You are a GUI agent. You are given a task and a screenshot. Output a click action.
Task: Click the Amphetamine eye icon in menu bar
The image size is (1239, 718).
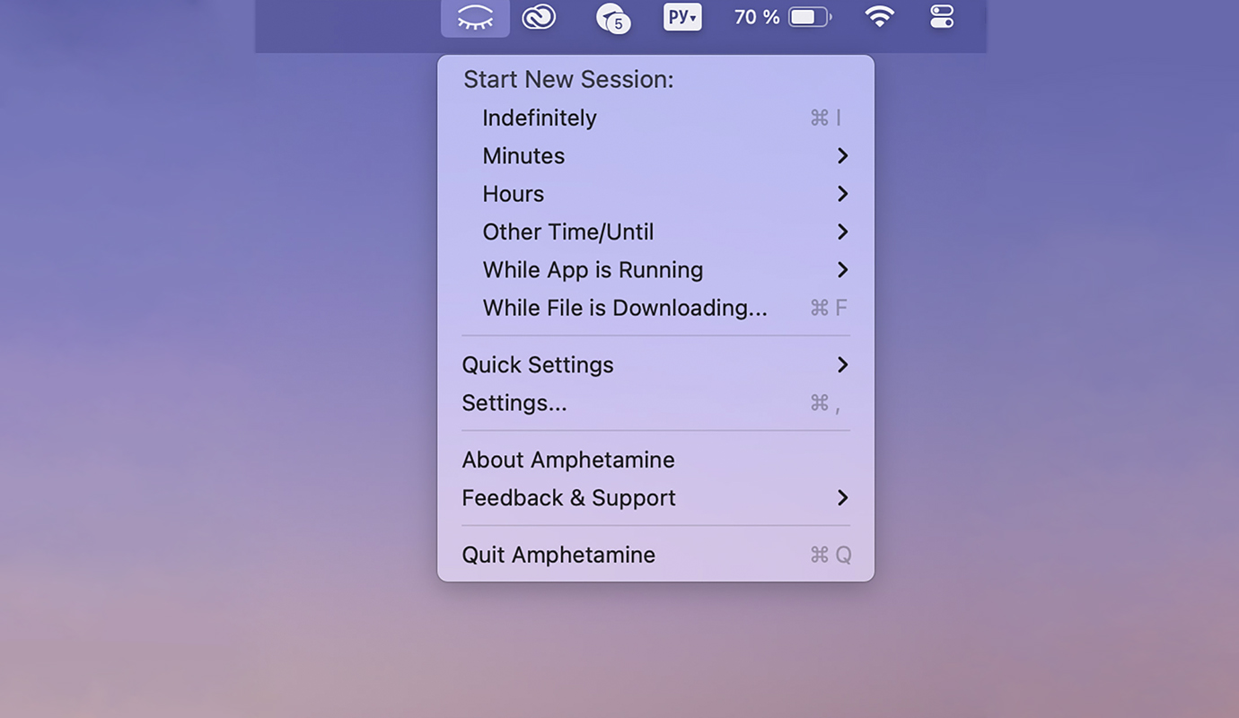pyautogui.click(x=475, y=17)
